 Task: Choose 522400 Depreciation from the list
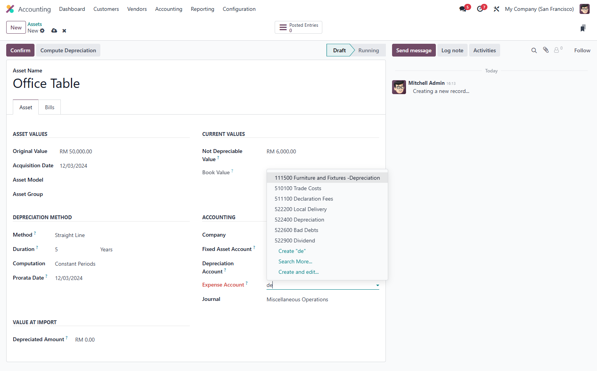pos(327,220)
